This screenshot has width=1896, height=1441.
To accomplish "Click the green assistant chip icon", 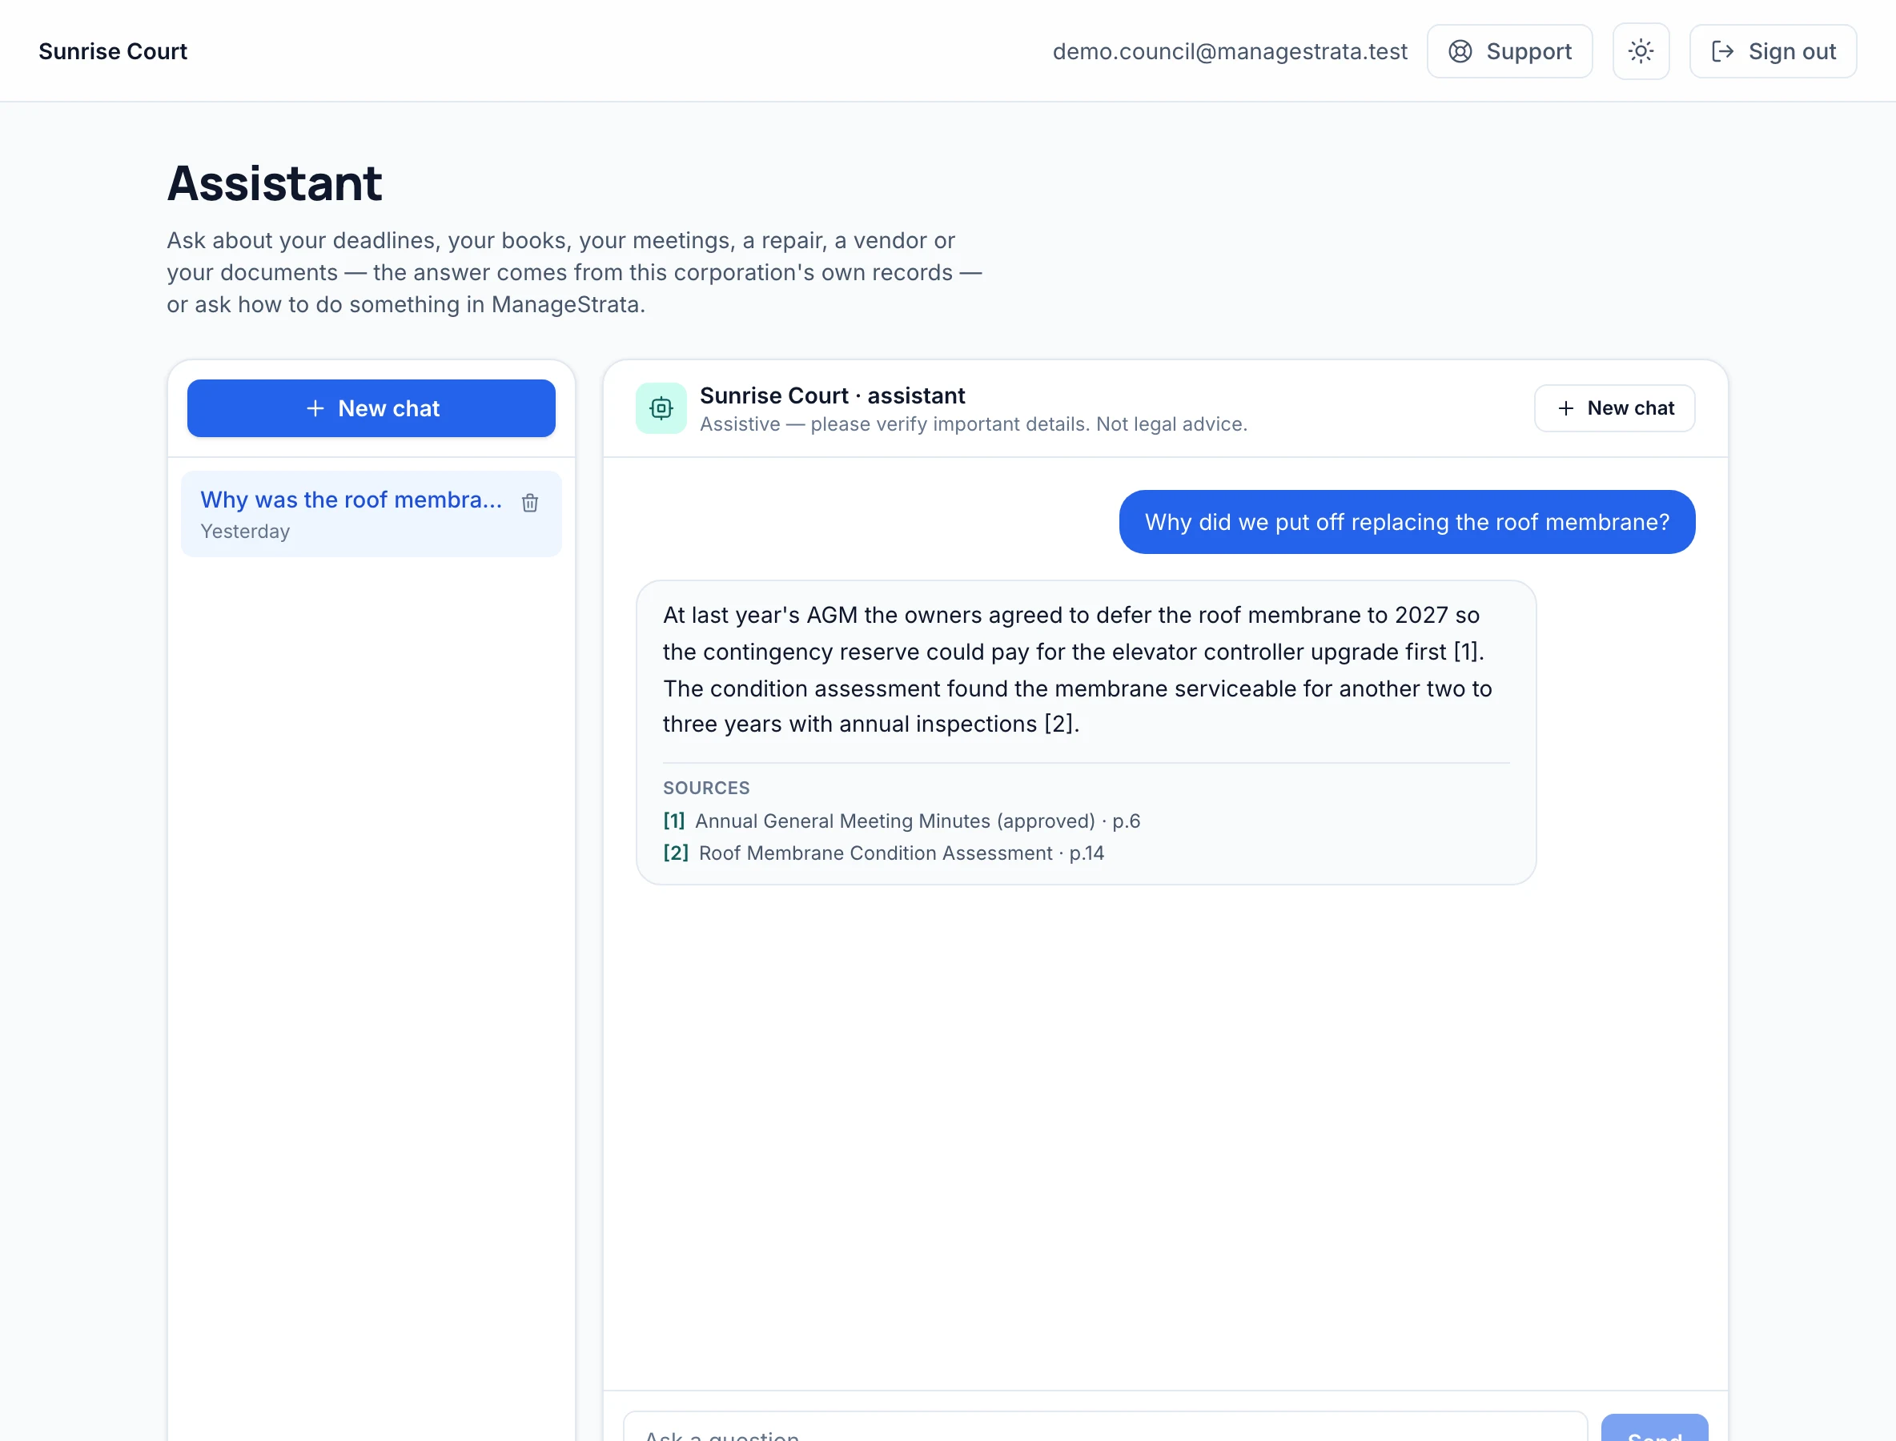I will coord(661,408).
